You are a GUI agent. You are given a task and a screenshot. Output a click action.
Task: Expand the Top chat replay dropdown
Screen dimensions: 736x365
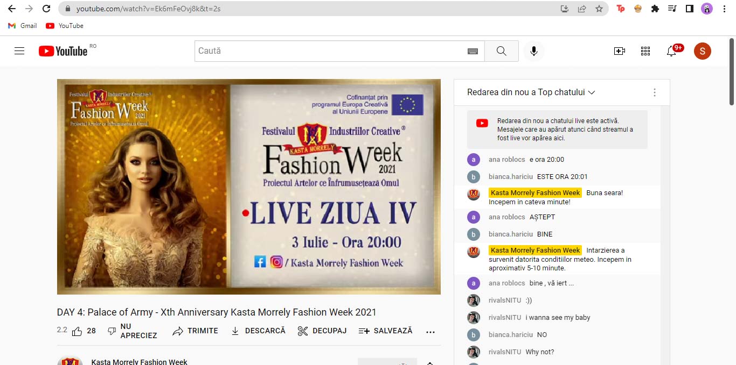pos(531,92)
